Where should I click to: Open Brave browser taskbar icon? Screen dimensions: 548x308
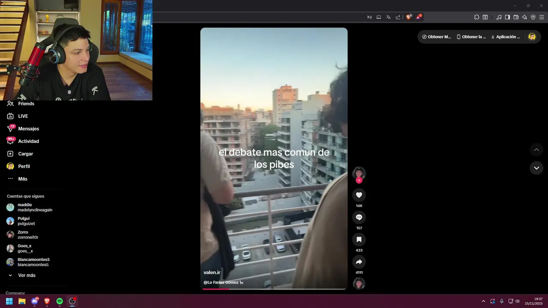coord(47,301)
